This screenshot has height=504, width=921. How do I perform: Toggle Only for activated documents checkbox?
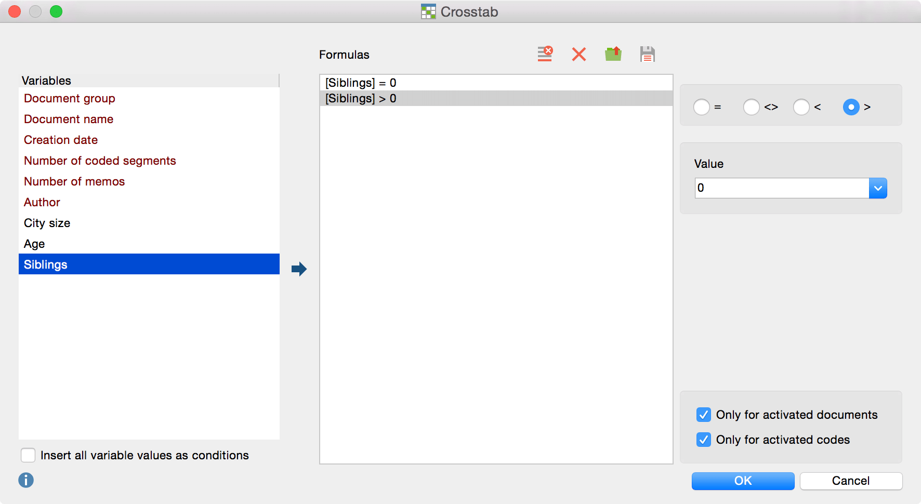click(704, 415)
